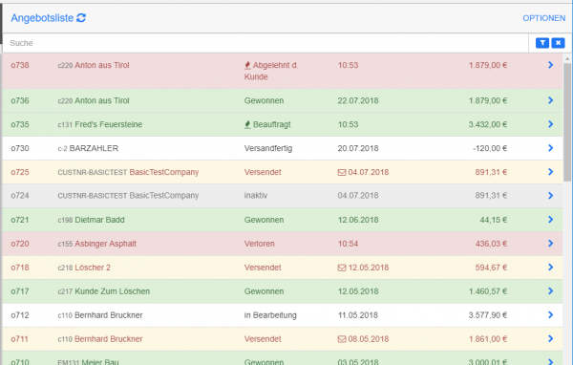Open offer o720 using its chevron arrow
Viewport: 573px width, 365px height.
[550, 244]
